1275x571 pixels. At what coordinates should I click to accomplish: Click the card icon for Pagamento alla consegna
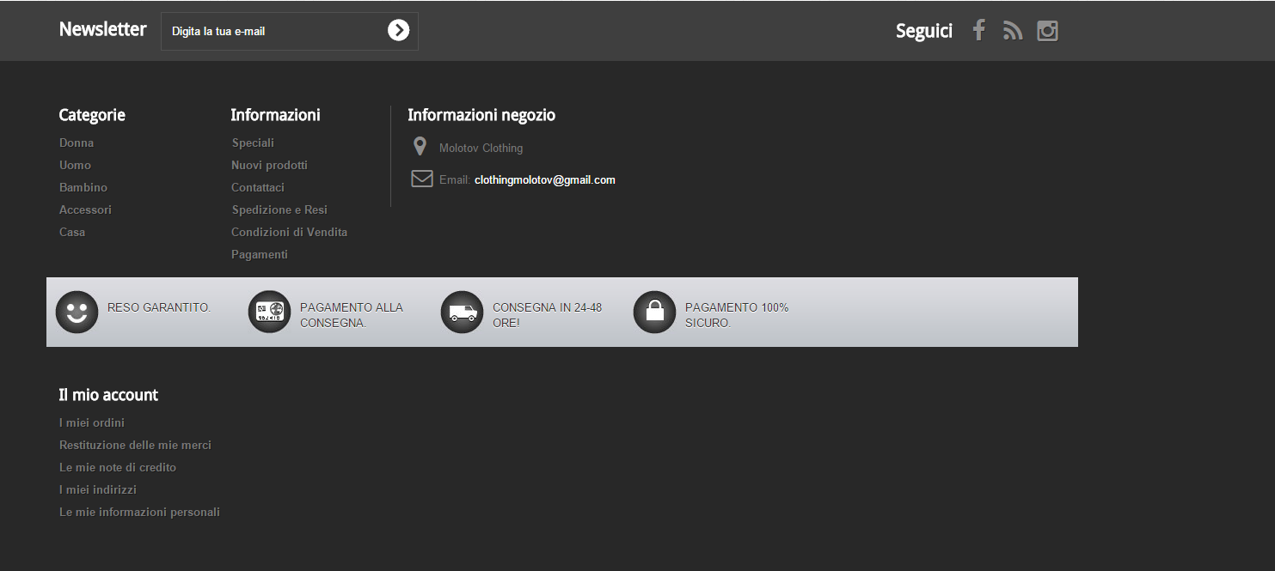tap(269, 312)
